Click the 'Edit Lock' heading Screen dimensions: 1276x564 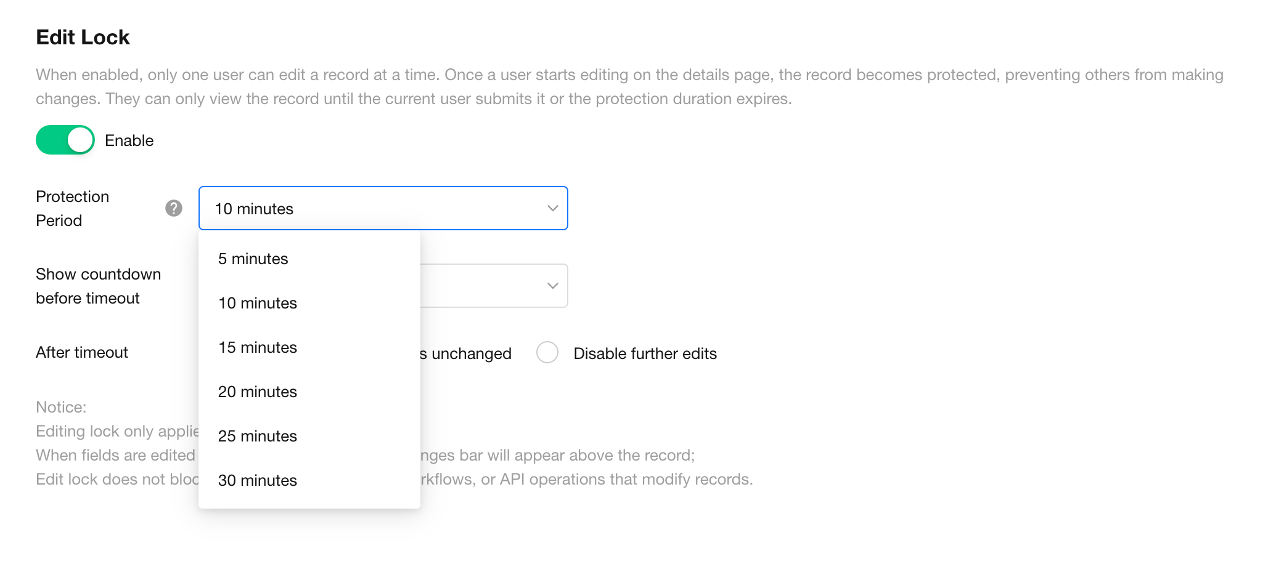point(83,37)
